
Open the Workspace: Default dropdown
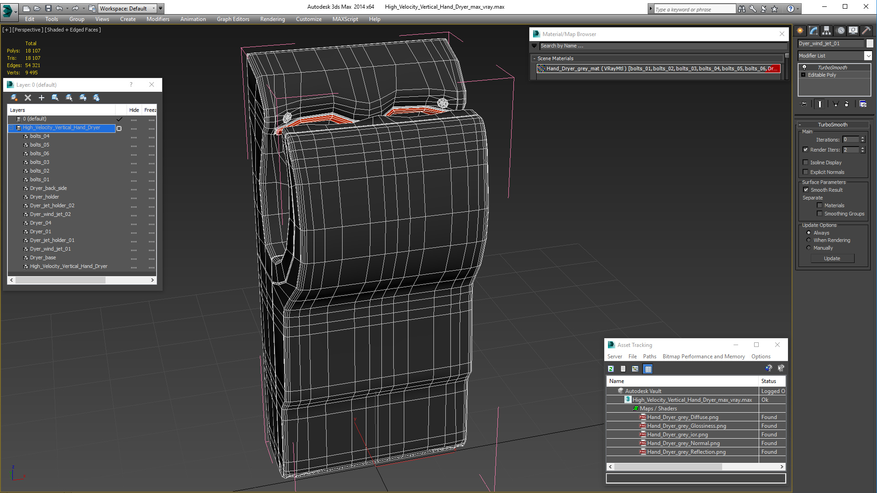pyautogui.click(x=127, y=8)
